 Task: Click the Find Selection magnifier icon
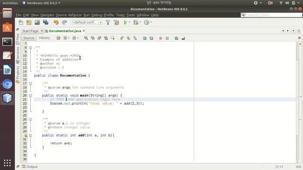click(86, 38)
